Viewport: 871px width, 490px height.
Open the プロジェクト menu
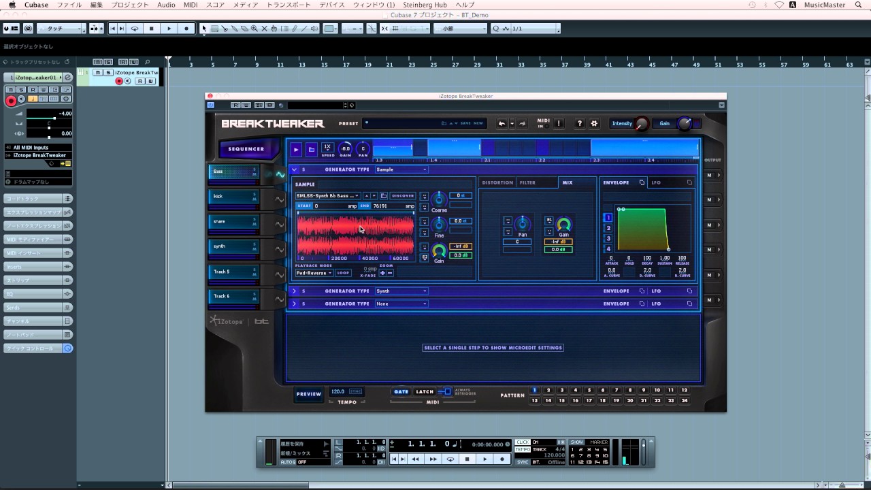[x=129, y=5]
